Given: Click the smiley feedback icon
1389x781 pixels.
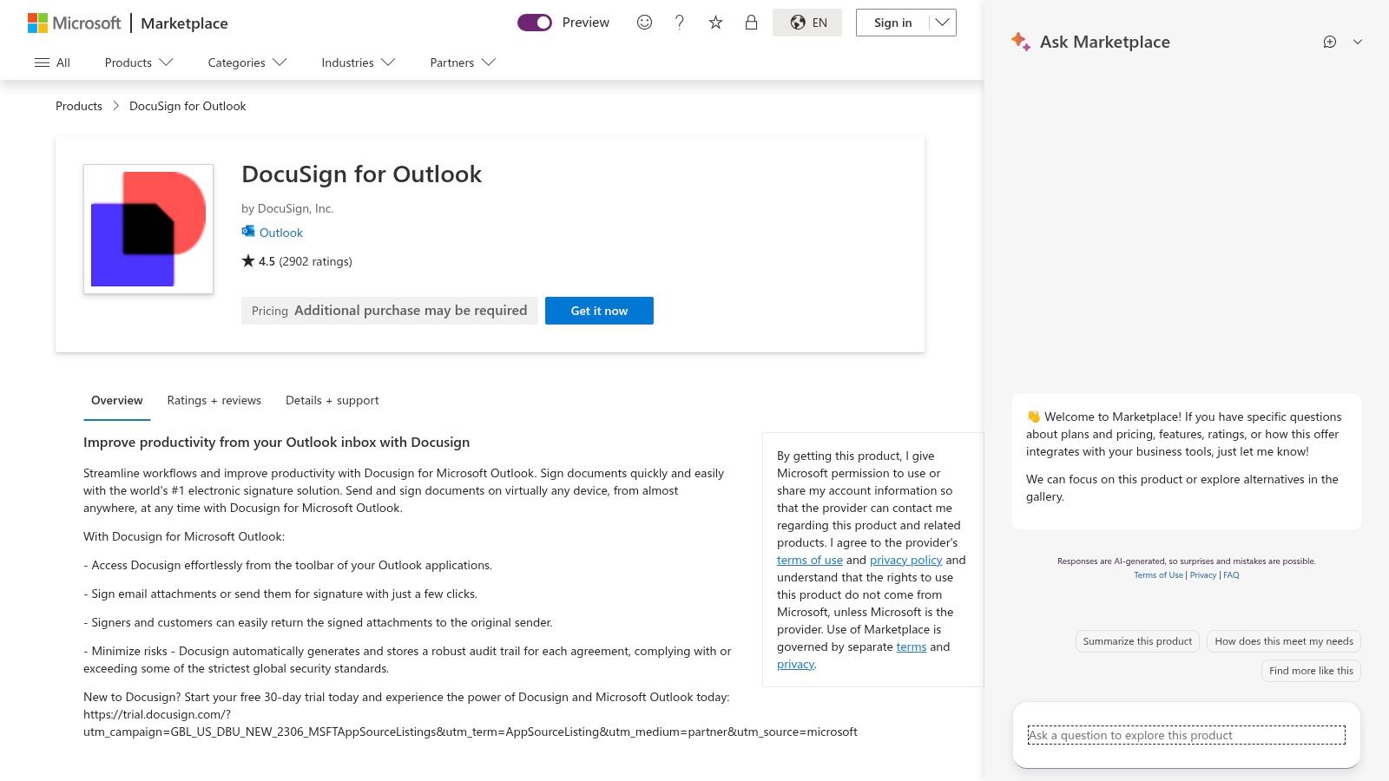Looking at the screenshot, I should 644,23.
